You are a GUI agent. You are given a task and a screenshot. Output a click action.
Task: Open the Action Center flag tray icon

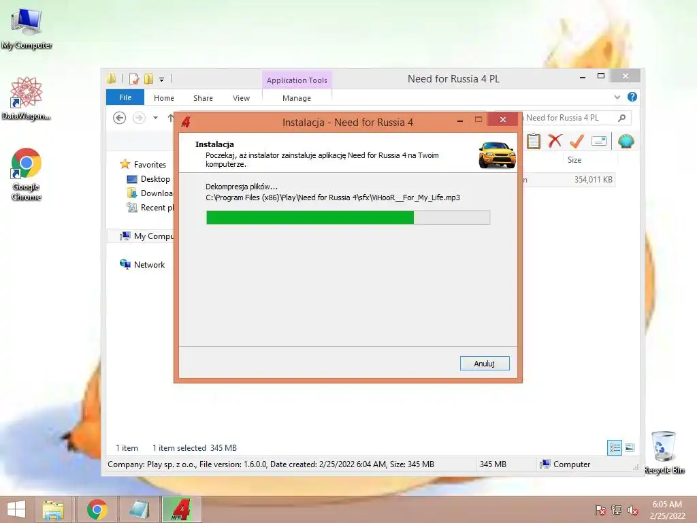click(600, 510)
